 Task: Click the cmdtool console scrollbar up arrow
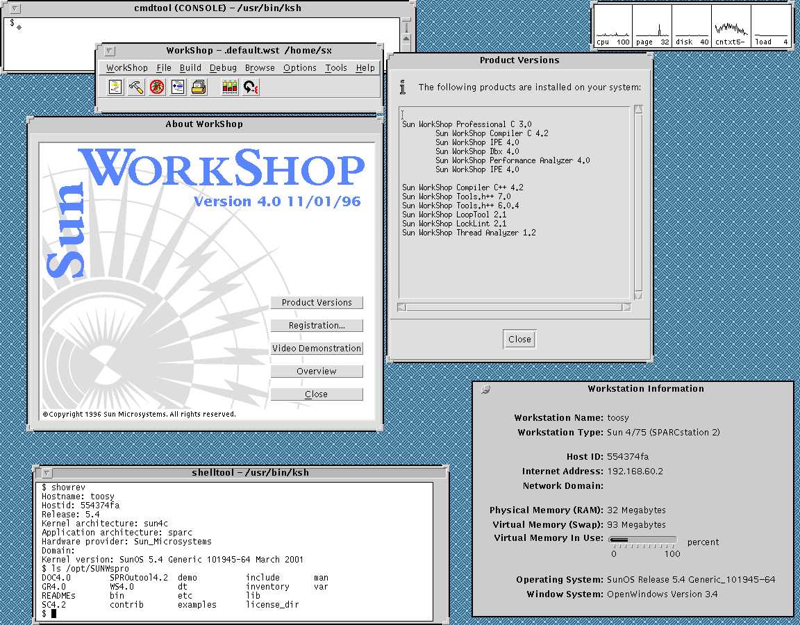tap(406, 39)
